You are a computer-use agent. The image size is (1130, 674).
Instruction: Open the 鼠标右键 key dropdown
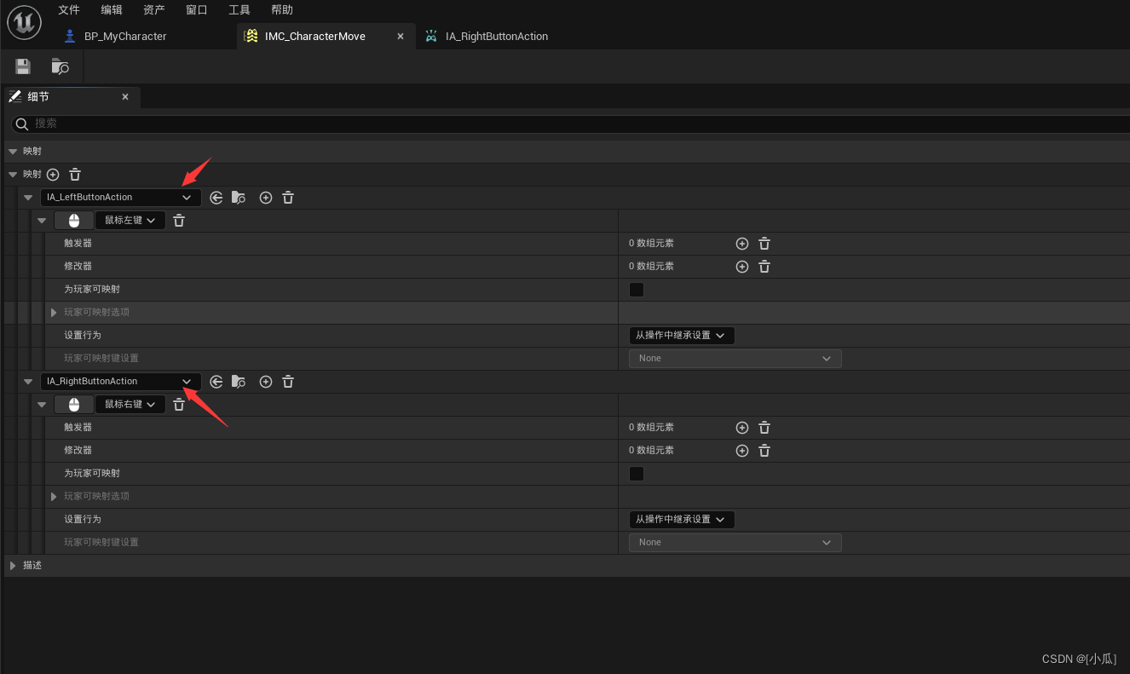130,405
